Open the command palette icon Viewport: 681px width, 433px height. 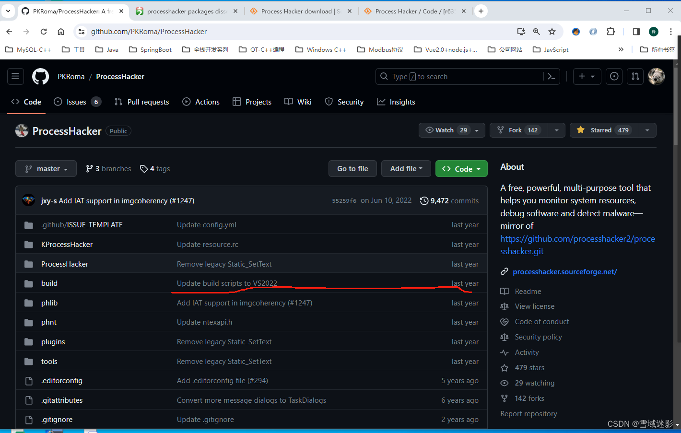point(552,76)
